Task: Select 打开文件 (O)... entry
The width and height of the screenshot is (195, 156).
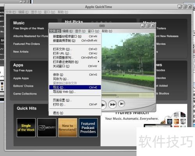Action: (75, 49)
